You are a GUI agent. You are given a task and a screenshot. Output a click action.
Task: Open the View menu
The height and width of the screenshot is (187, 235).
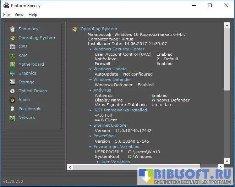pyautogui.click(x=19, y=15)
